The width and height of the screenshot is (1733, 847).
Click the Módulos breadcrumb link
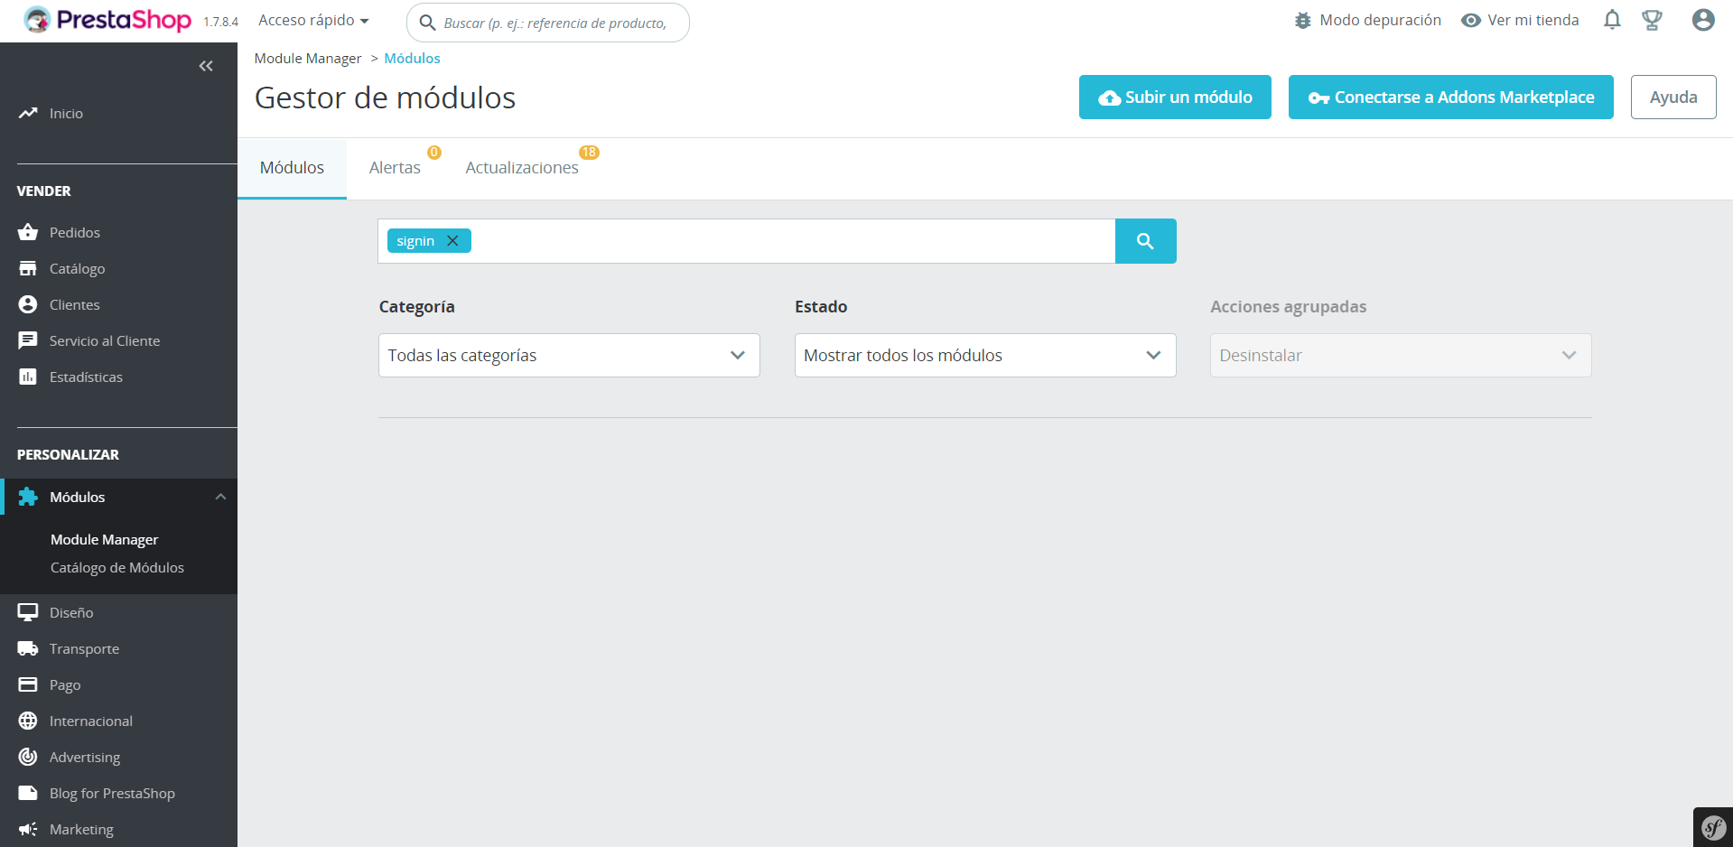click(x=413, y=58)
